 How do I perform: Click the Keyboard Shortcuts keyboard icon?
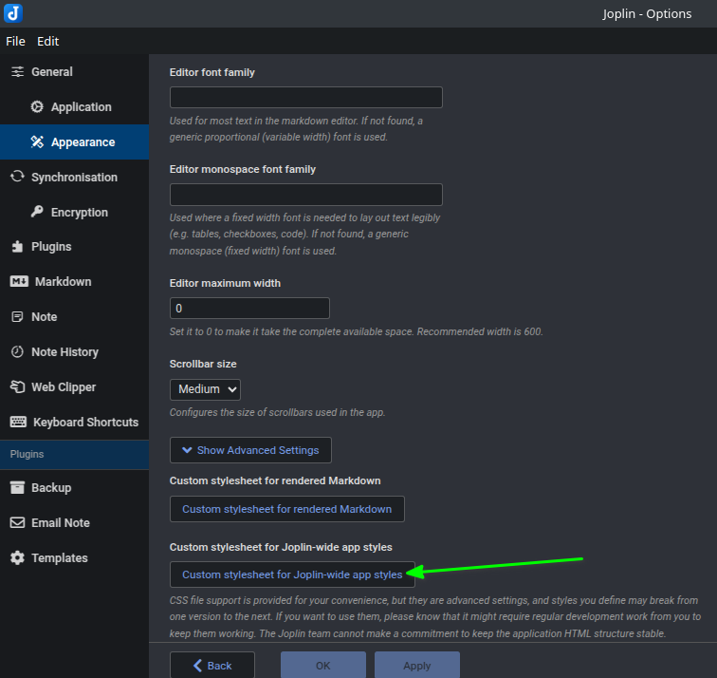tap(18, 422)
